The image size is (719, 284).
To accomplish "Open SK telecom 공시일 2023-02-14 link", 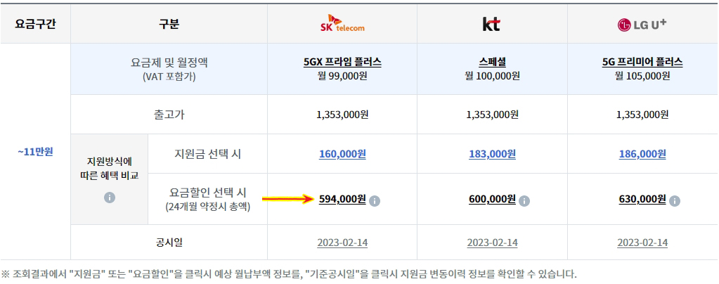I will point(342,243).
